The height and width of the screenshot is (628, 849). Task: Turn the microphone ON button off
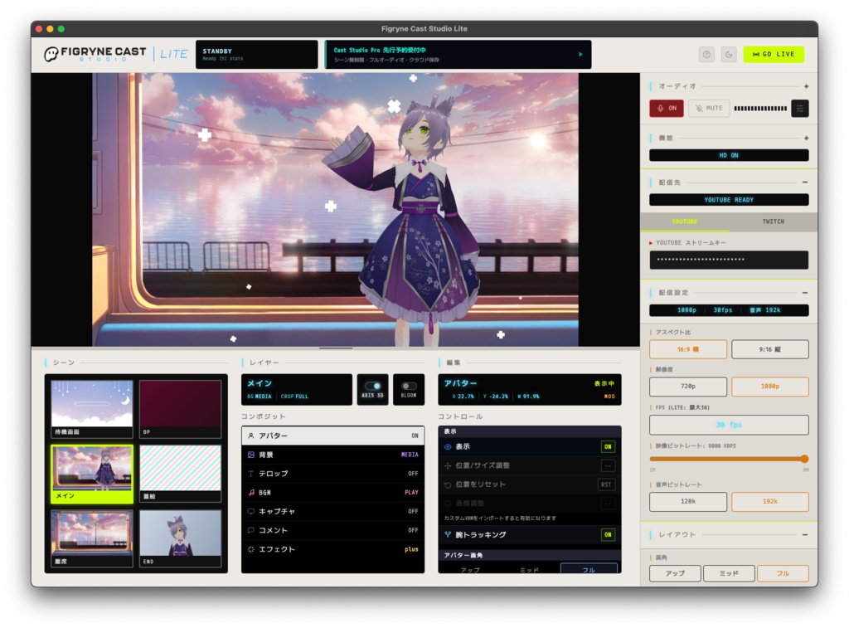667,109
